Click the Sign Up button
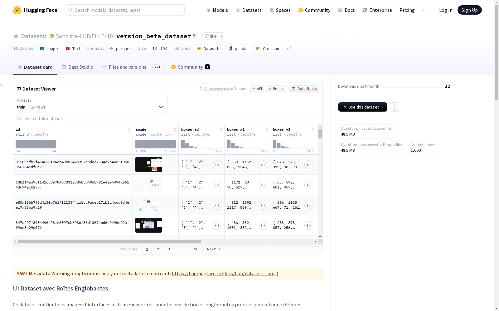 (469, 10)
